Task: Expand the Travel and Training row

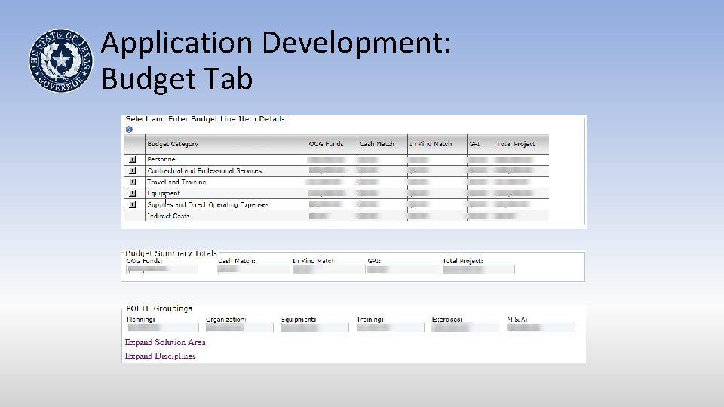Action: 133,182
